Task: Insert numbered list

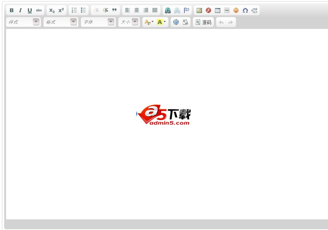Action: [74, 10]
